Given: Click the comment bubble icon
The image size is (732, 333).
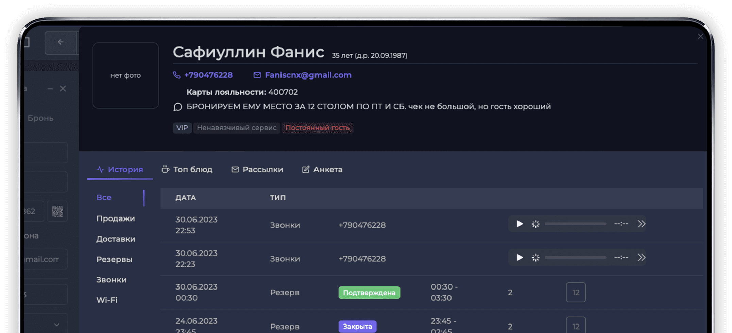Looking at the screenshot, I should 177,107.
